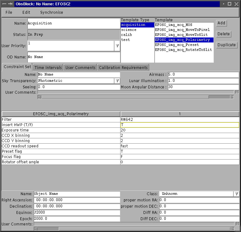241x232 pixels.
Task: Click the Lunar Illumination field
Action: [x=203, y=81]
